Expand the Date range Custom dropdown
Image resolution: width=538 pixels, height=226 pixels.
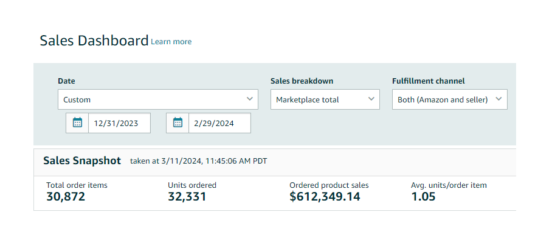click(x=158, y=99)
